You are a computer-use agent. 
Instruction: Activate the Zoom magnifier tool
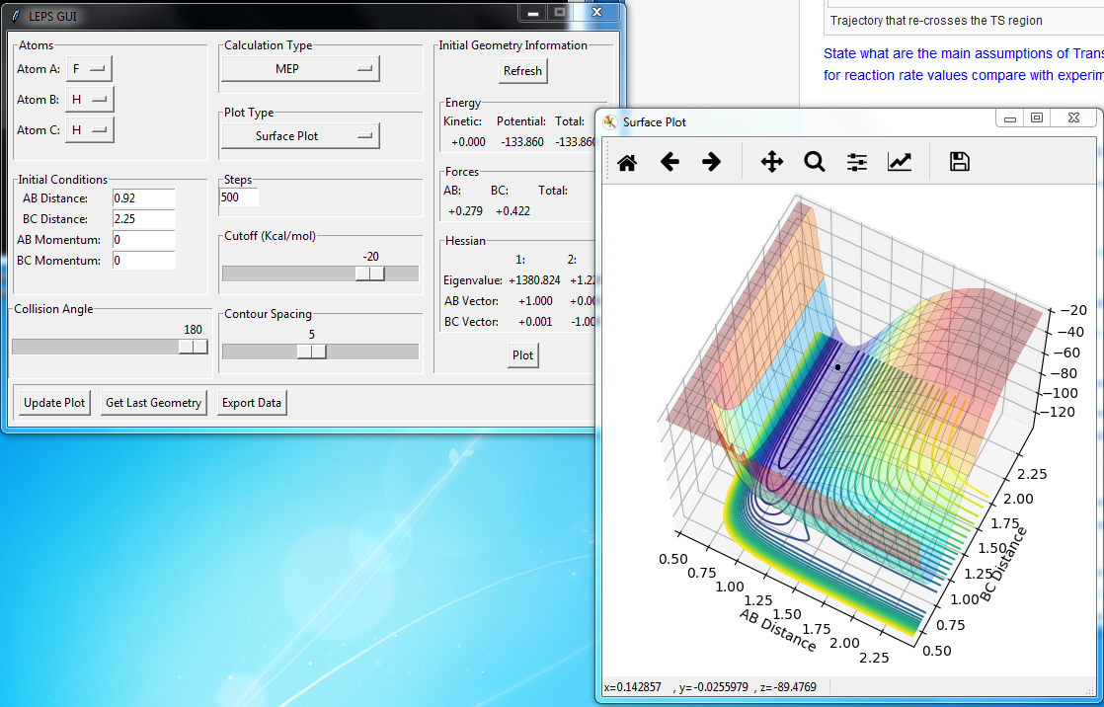pos(814,162)
